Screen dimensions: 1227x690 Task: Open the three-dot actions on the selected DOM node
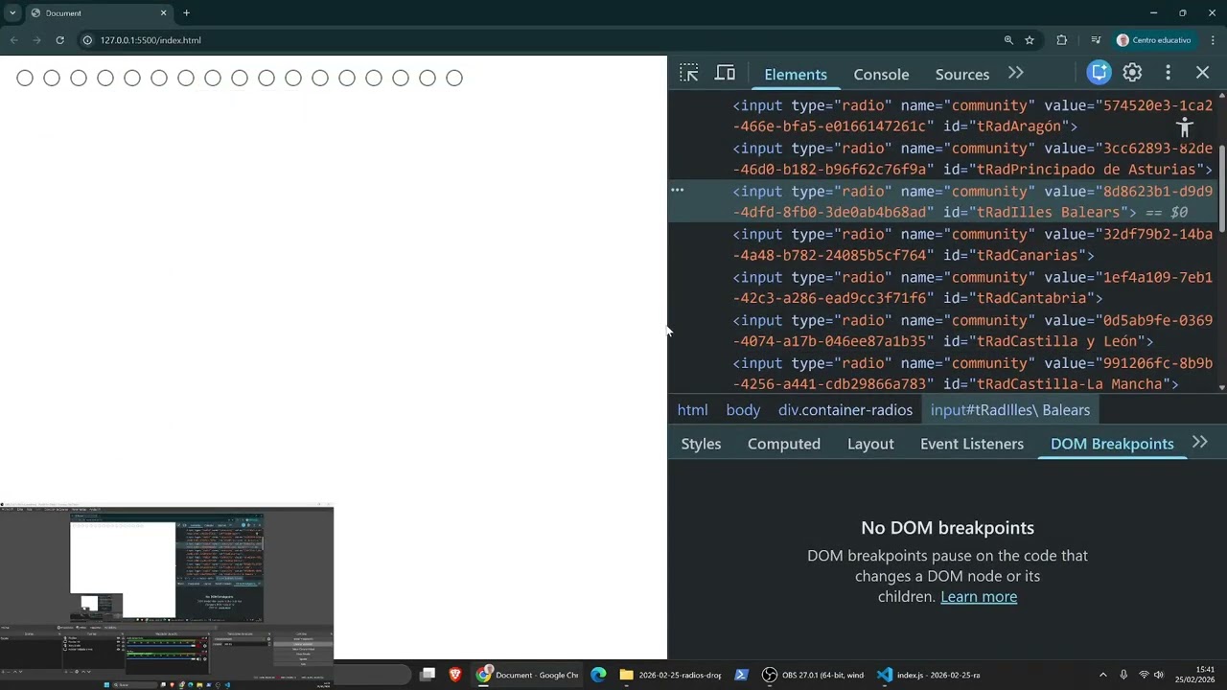(x=677, y=191)
